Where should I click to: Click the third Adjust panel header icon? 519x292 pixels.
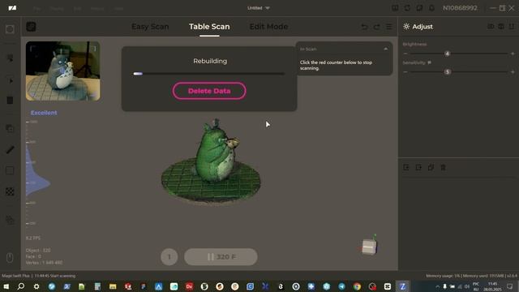512,27
